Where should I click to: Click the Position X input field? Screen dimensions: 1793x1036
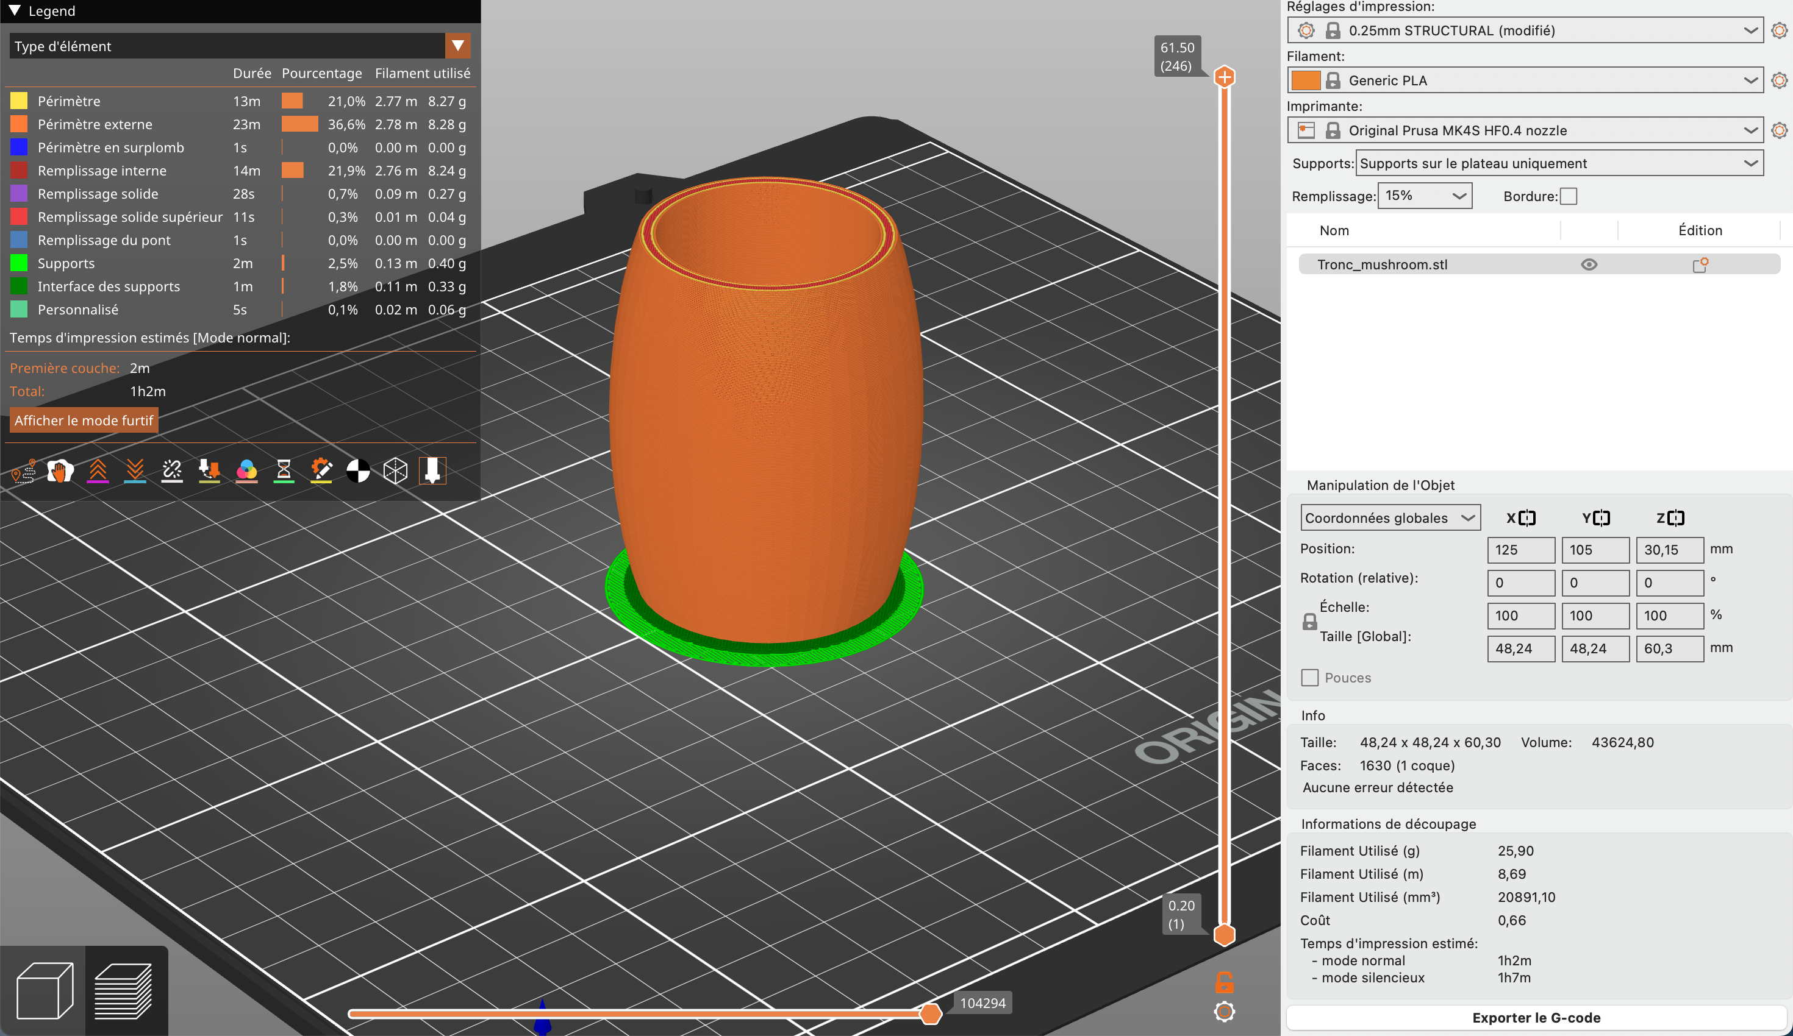tap(1520, 550)
